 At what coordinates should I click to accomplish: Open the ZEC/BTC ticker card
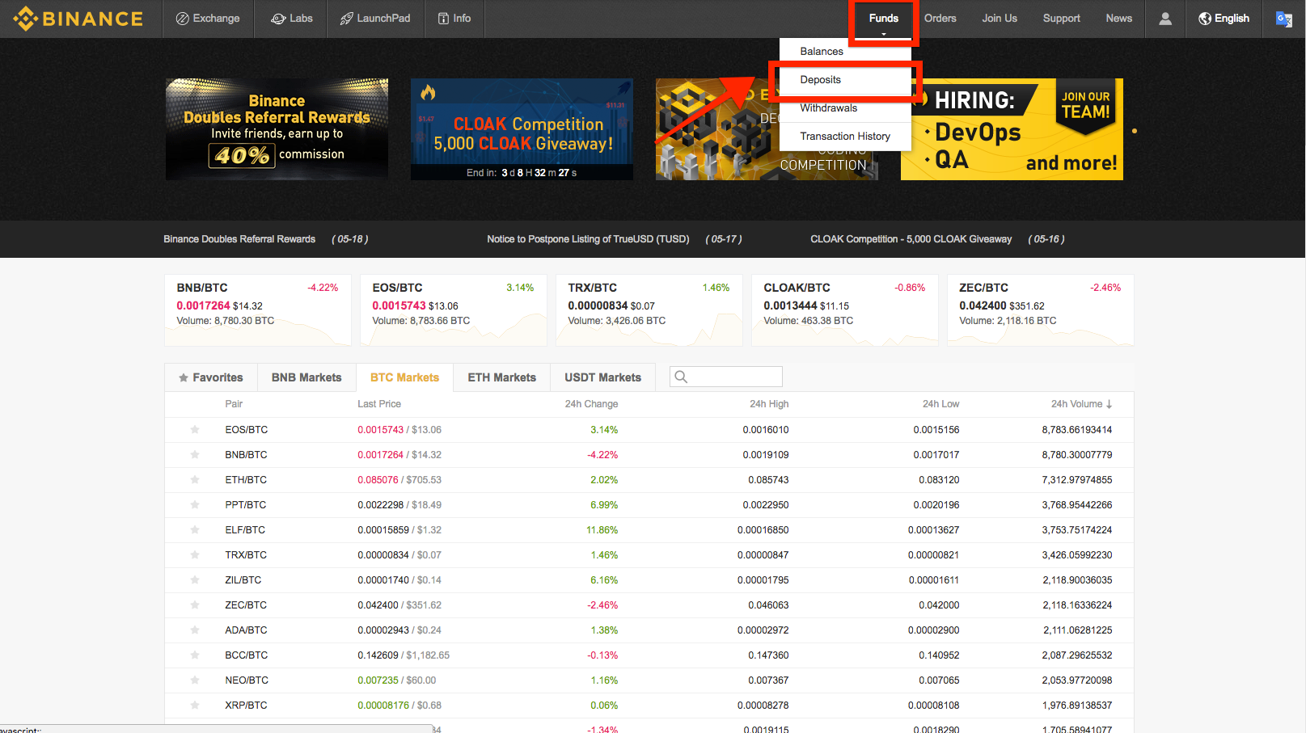[x=1041, y=310]
